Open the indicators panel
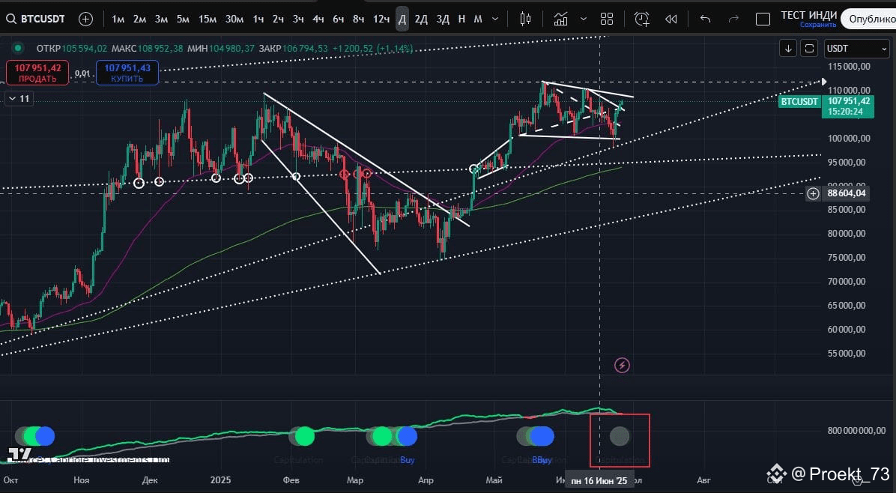The height and width of the screenshot is (493, 896). [x=560, y=19]
